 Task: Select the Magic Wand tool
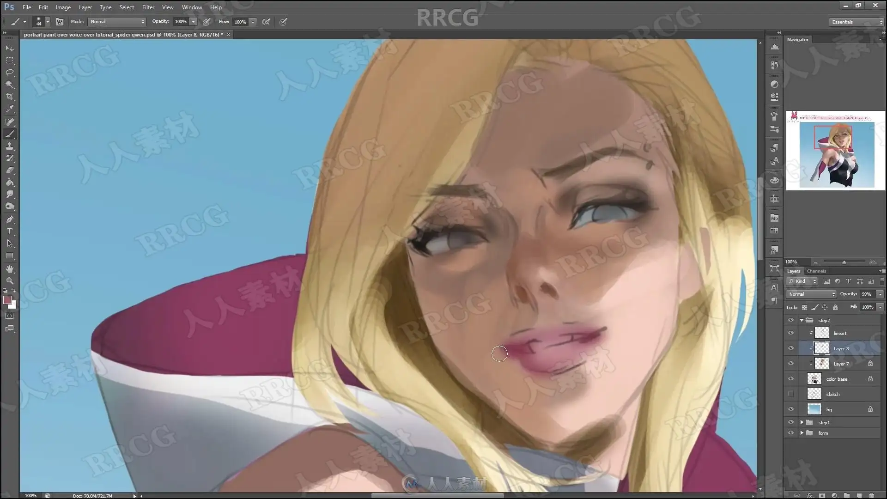coord(10,85)
